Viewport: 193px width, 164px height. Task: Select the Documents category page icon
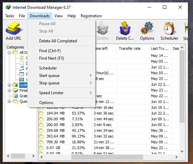coord(22,63)
